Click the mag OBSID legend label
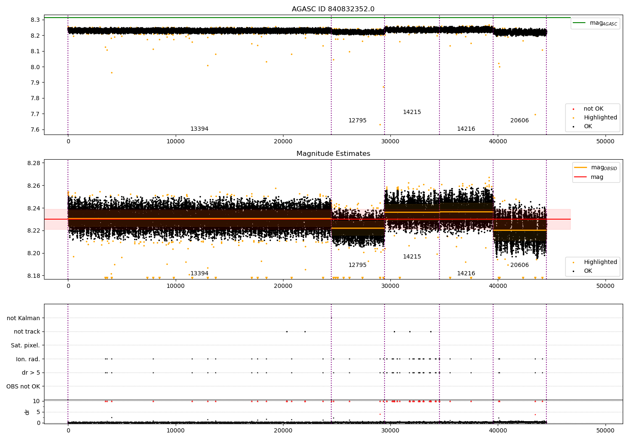This screenshot has width=629, height=440. click(604, 168)
